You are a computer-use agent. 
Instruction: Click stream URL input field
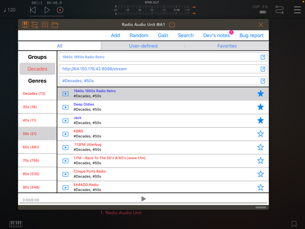tap(163, 69)
